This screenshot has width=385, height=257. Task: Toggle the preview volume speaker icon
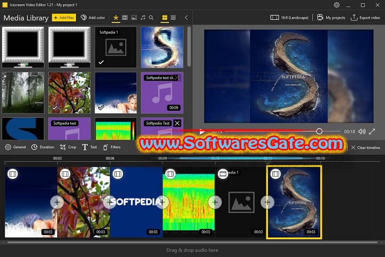[x=361, y=132]
